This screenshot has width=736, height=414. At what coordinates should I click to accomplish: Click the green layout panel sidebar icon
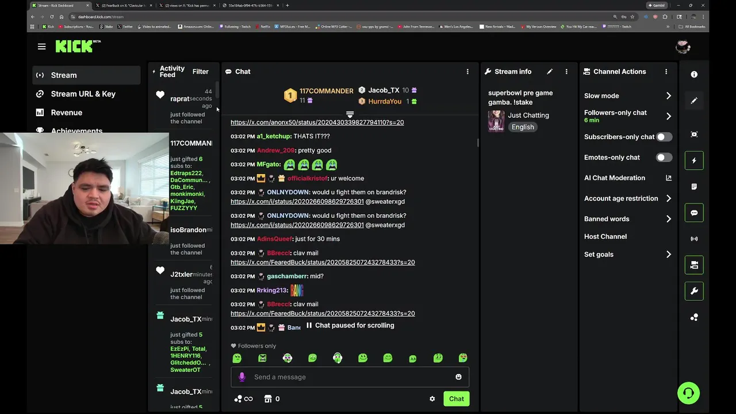coord(694,265)
